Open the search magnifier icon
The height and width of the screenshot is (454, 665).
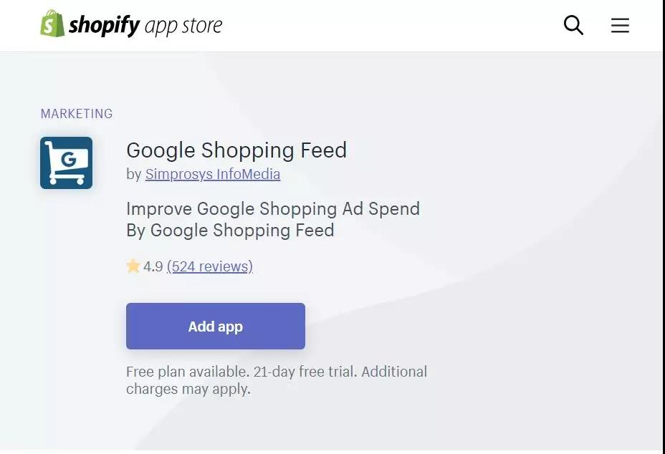(573, 26)
